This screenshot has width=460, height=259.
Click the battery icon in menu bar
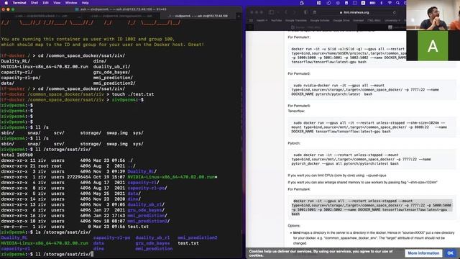click(372, 3)
